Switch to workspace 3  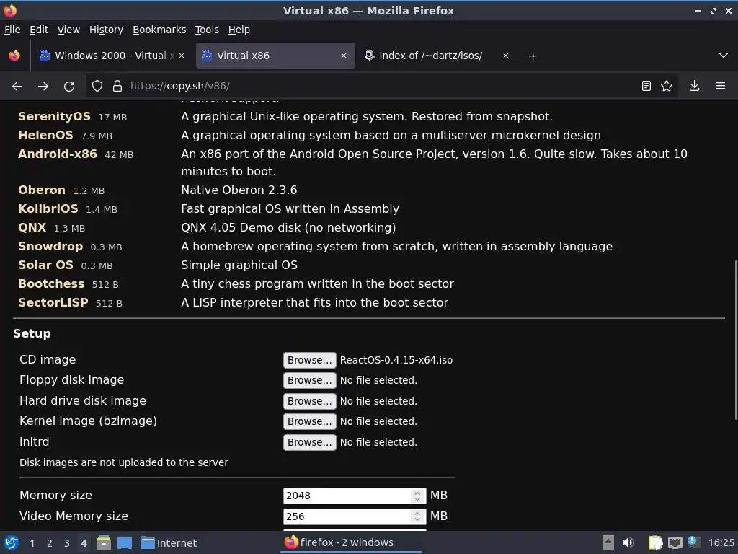point(67,543)
